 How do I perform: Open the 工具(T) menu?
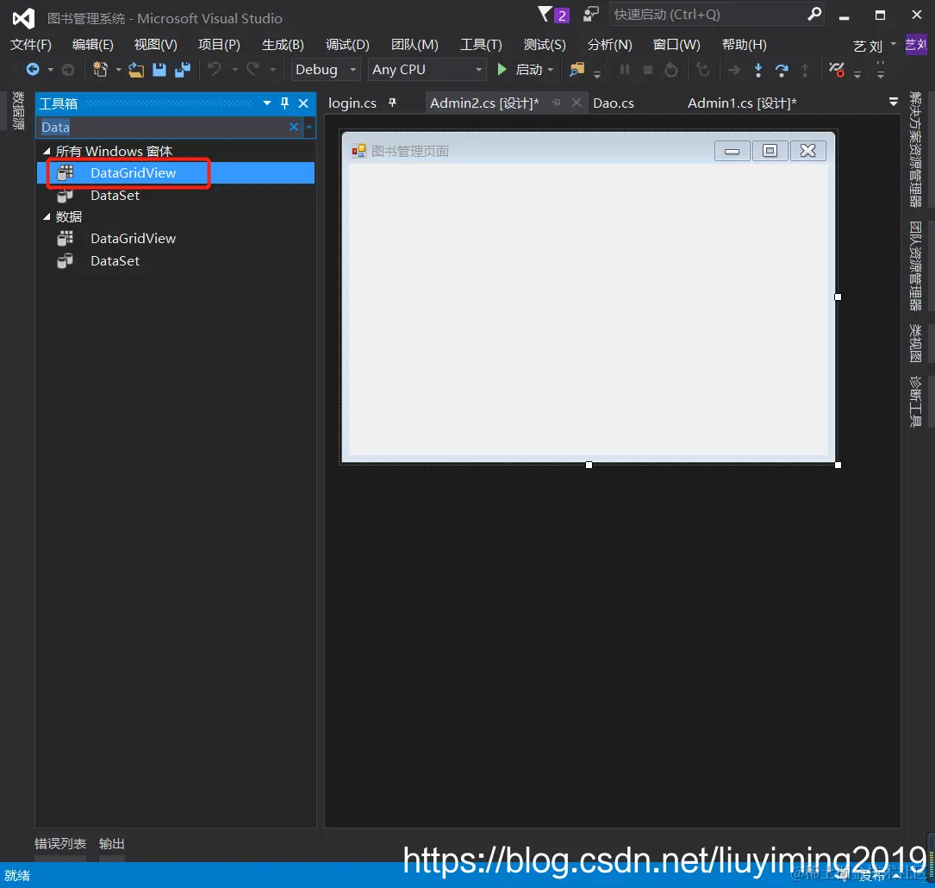[481, 45]
